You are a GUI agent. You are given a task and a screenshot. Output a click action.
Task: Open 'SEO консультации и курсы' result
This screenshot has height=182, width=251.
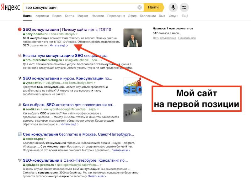pyautogui.click(x=67, y=78)
